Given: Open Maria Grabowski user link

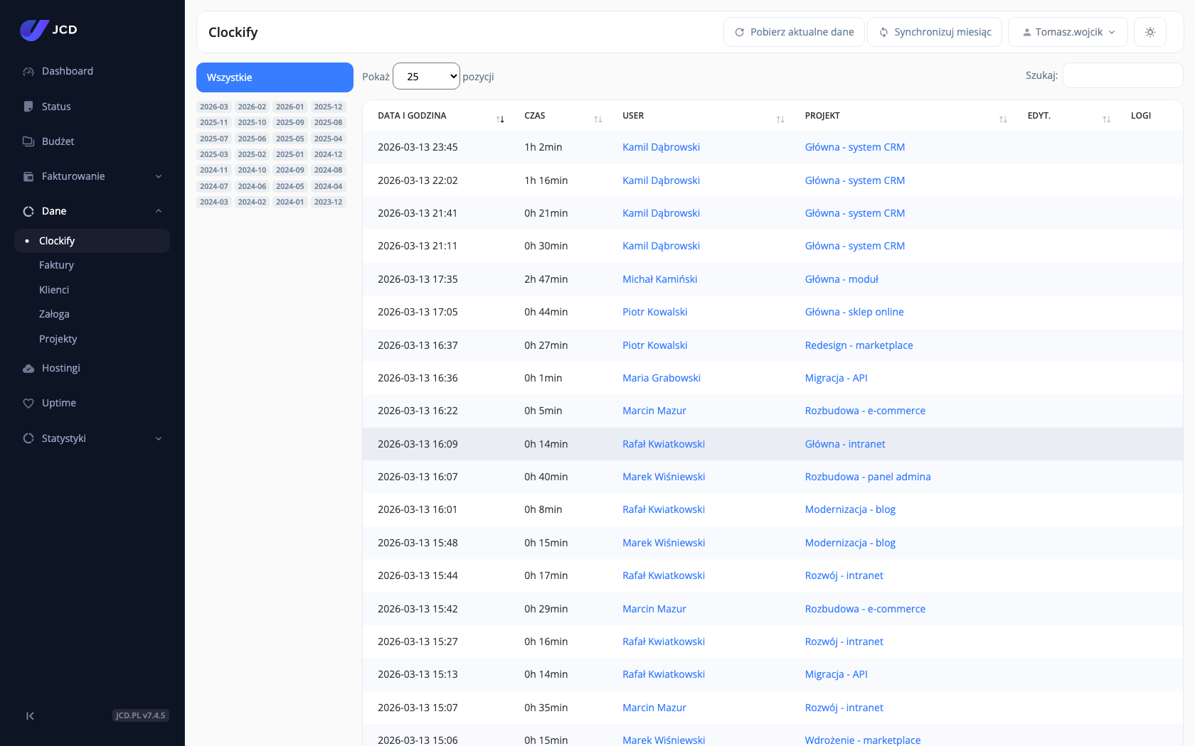Looking at the screenshot, I should click(662, 378).
